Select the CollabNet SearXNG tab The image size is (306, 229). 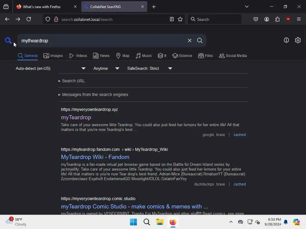(x=114, y=7)
